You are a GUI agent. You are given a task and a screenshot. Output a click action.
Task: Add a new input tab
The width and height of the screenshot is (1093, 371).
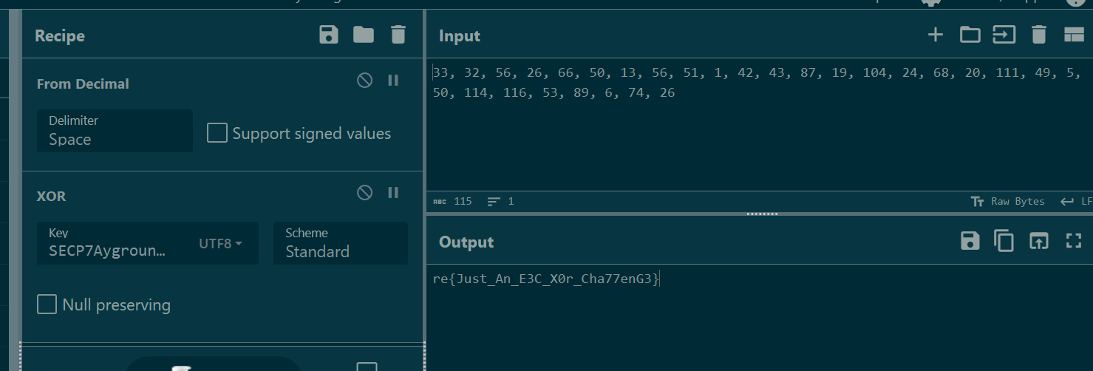click(x=936, y=35)
